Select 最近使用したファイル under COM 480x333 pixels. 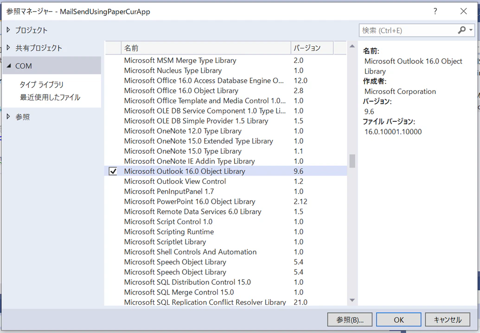tap(50, 97)
